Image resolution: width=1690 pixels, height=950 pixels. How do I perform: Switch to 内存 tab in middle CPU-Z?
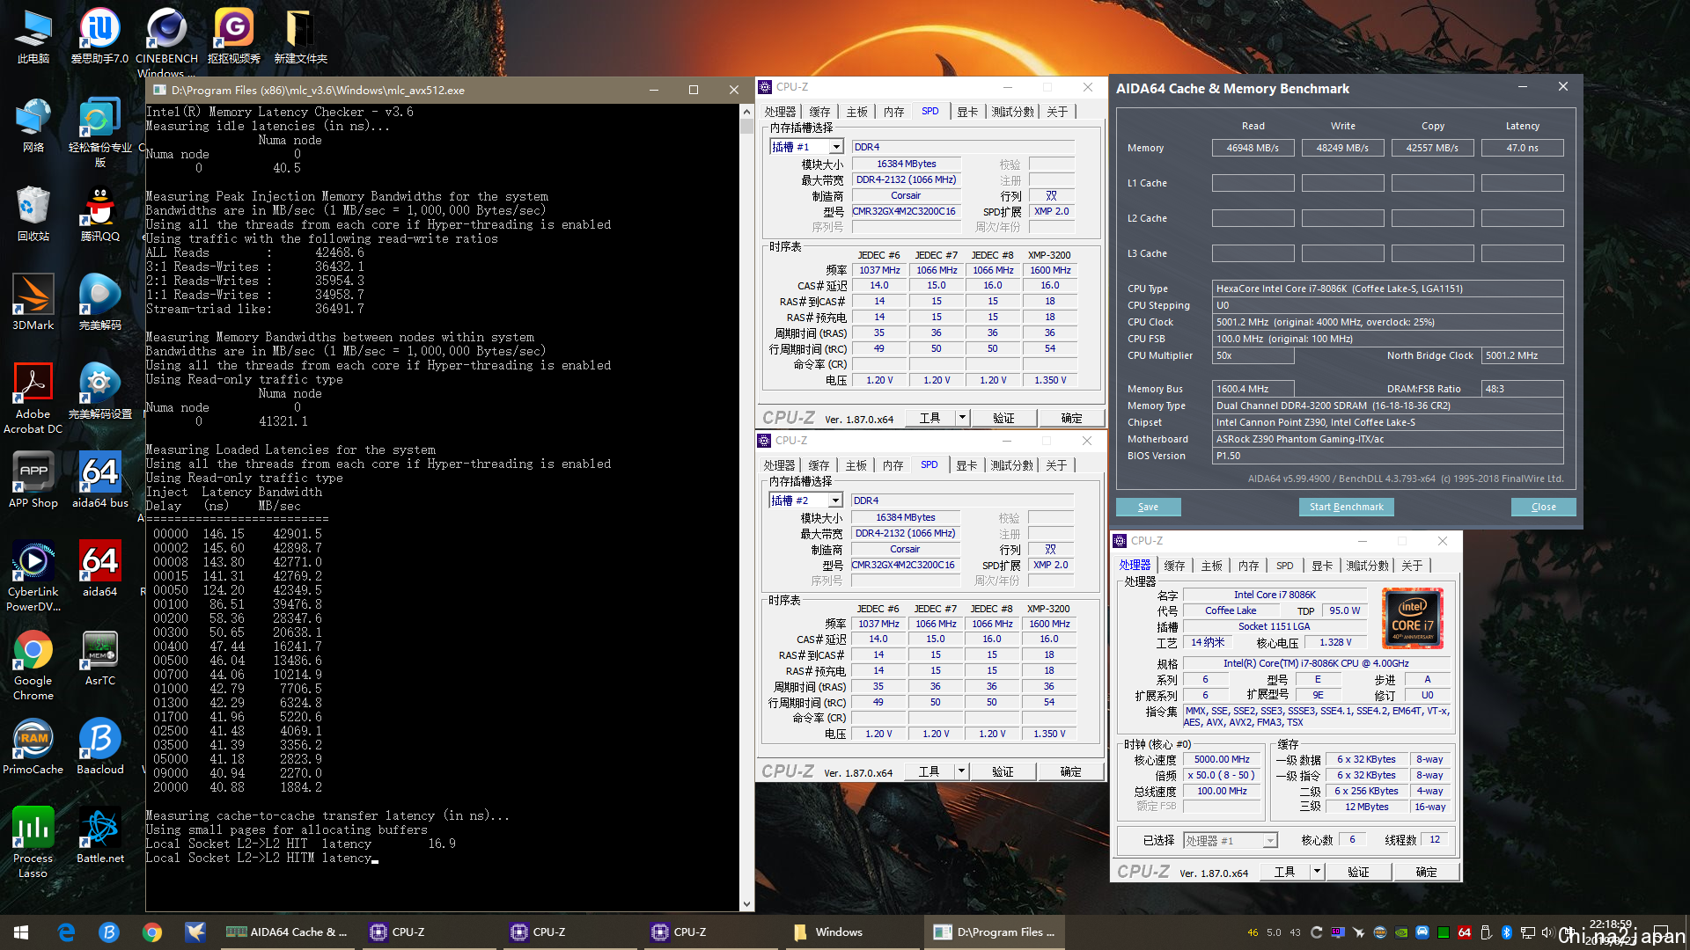[x=893, y=465]
